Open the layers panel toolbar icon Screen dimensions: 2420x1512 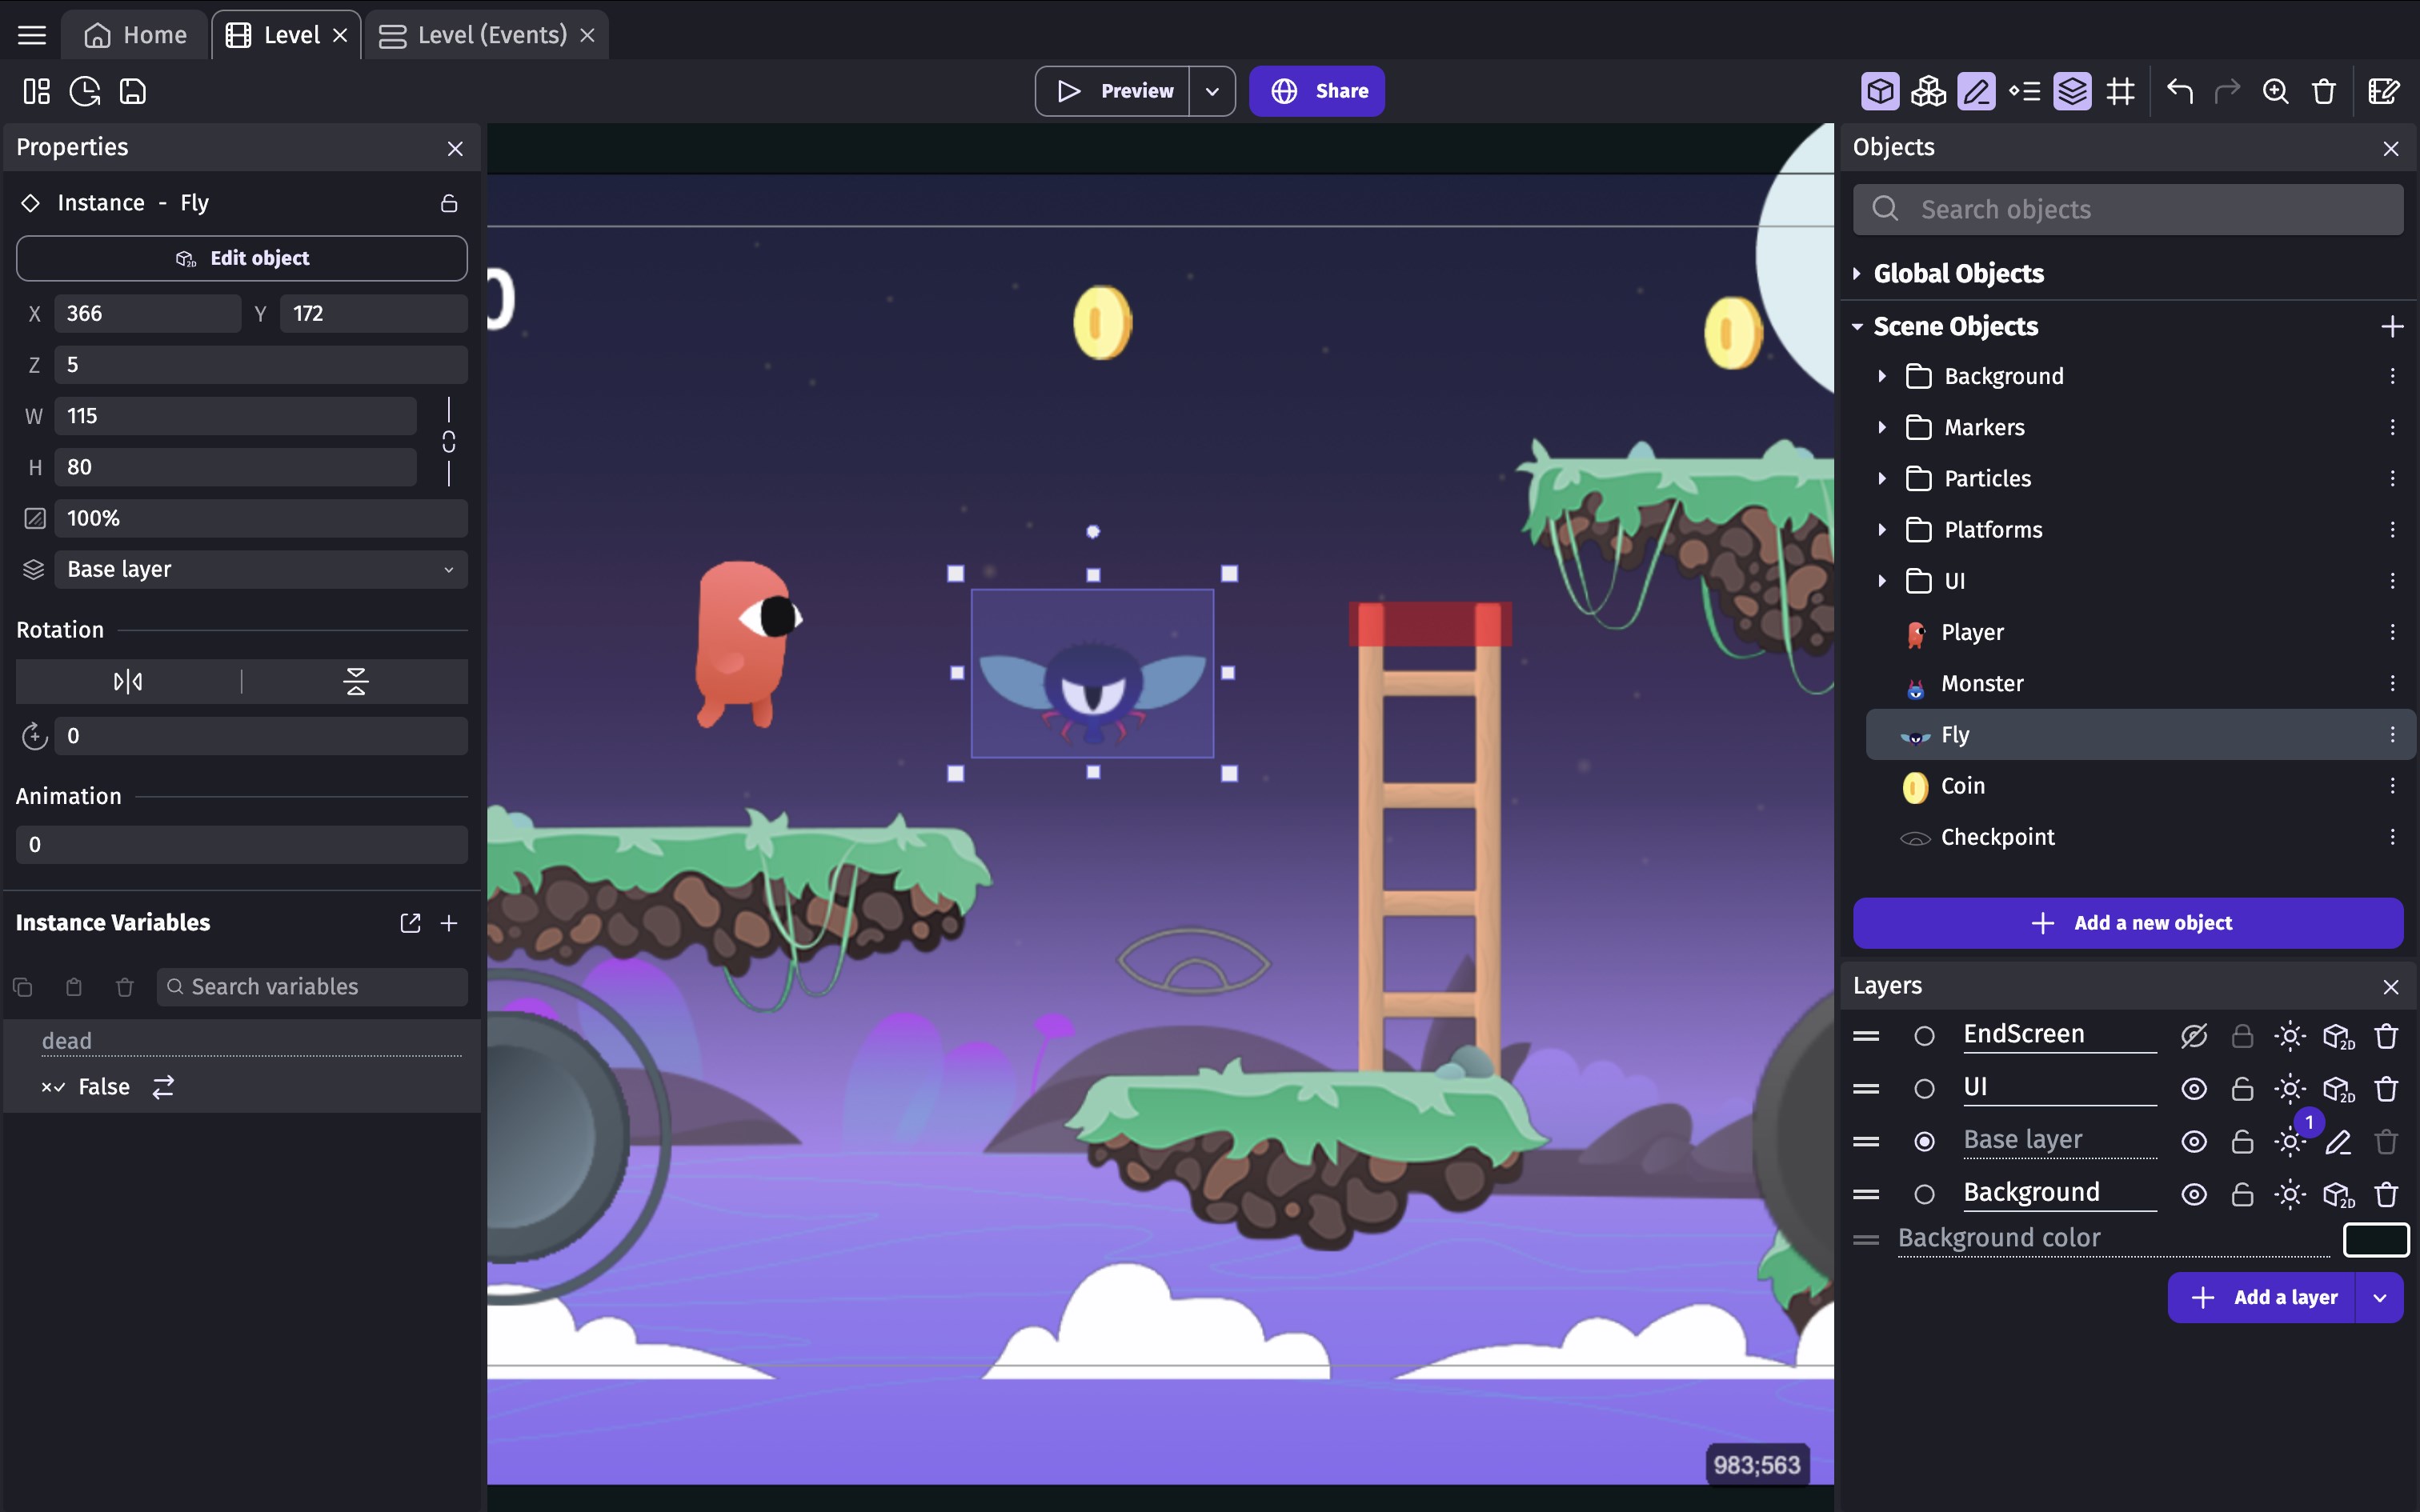click(x=2072, y=92)
